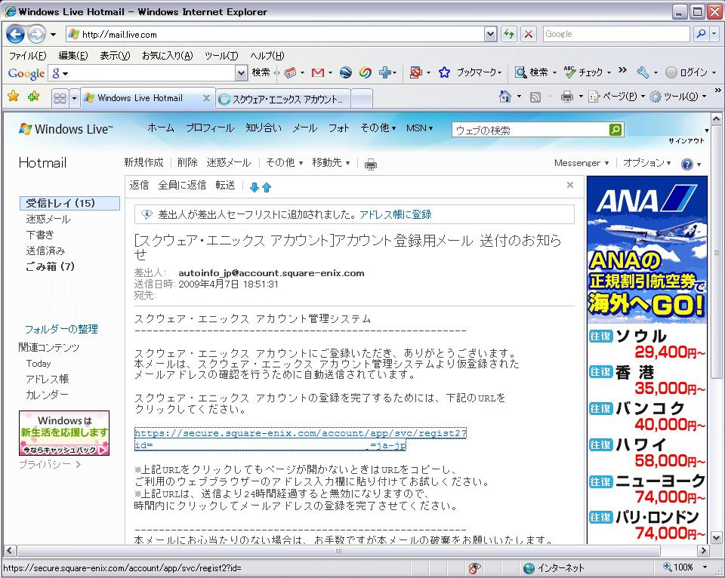Expand the MSN dropdown menu
Viewport: 725px width, 578px height.
click(x=419, y=128)
